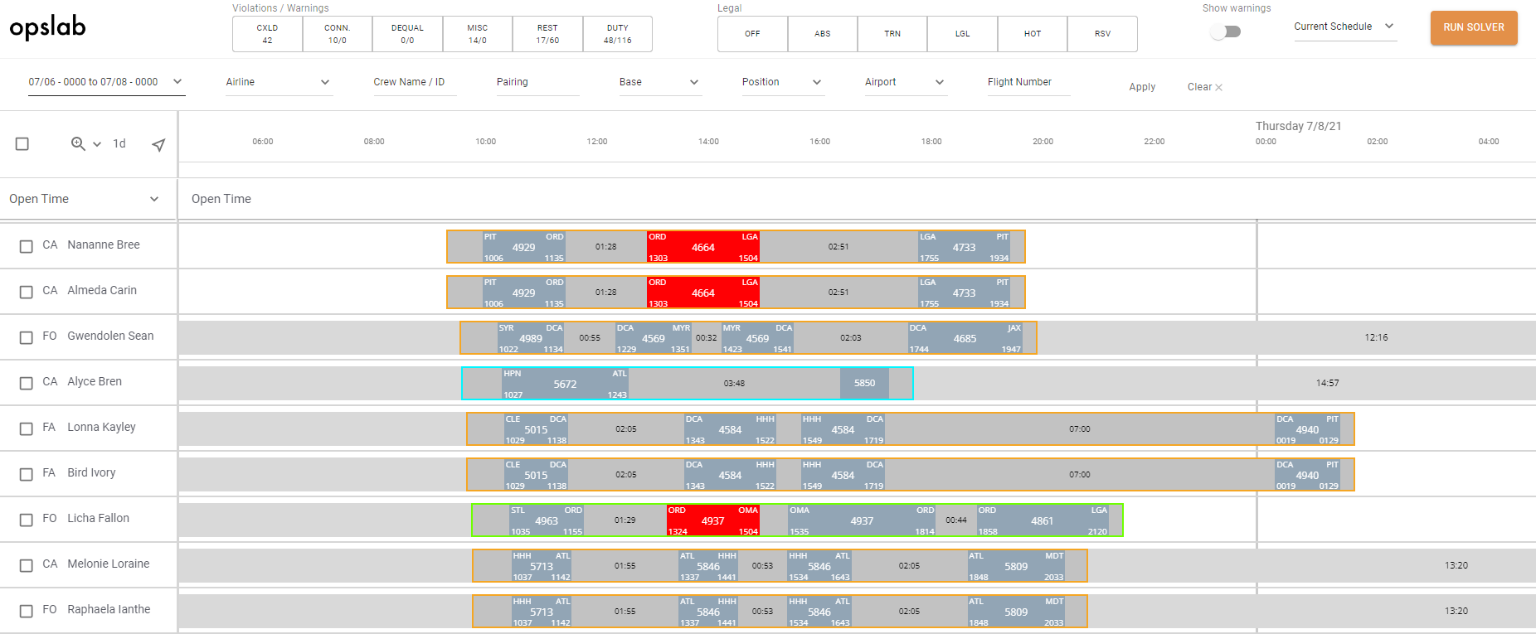The image size is (1536, 634).
Task: Click the Clear filters X icon
Action: (x=1218, y=87)
